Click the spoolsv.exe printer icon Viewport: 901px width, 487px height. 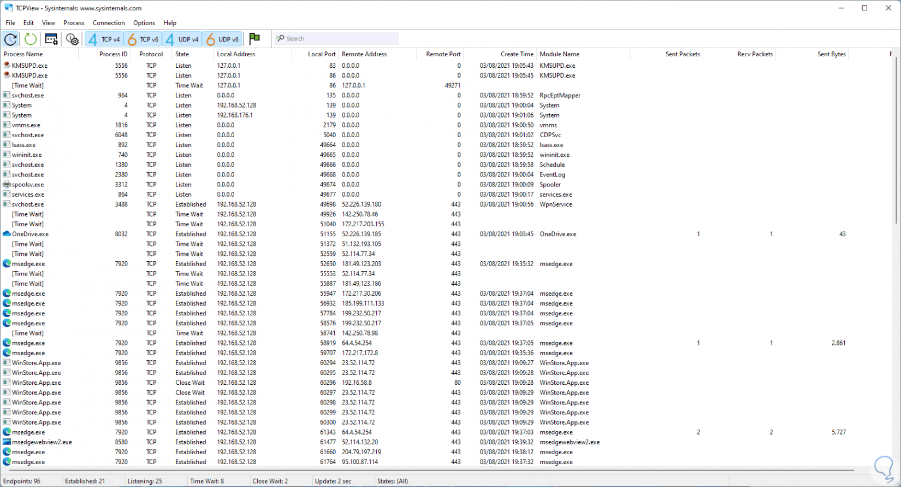click(x=7, y=185)
